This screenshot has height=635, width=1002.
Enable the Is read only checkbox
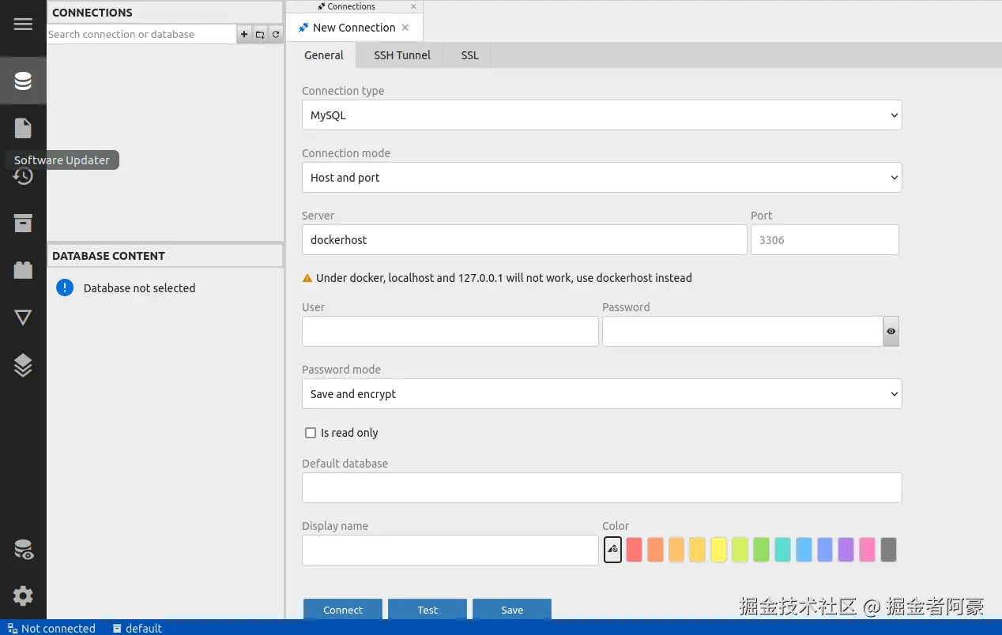tap(311, 433)
